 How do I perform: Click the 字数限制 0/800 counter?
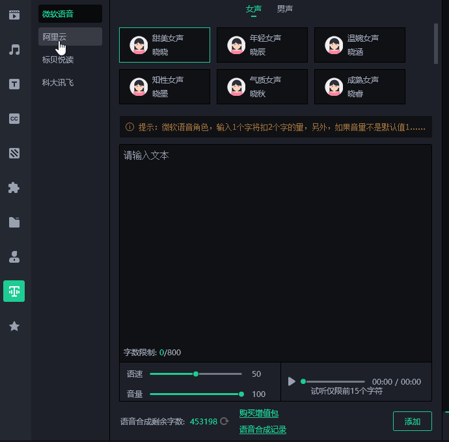pyautogui.click(x=152, y=352)
